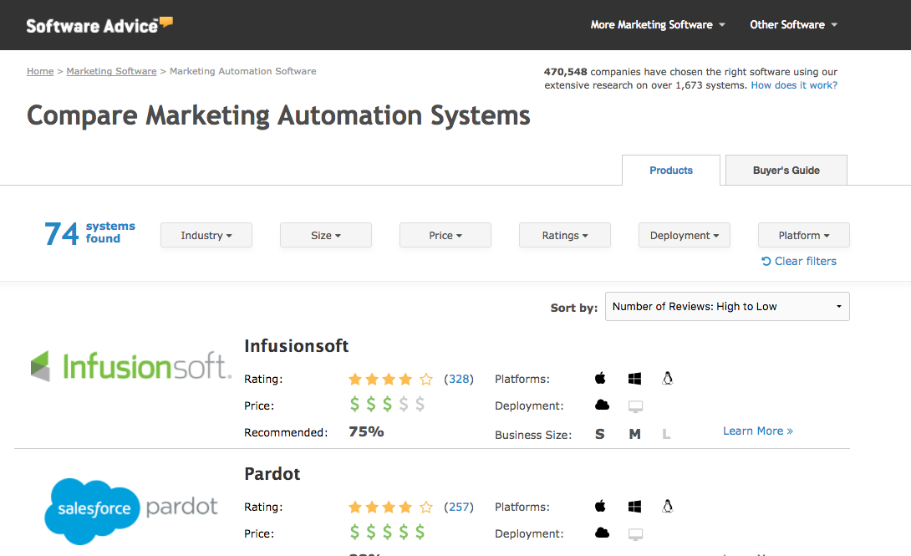The image size is (911, 556).
Task: Click the Linux penguin icon for Pardot
Action: (667, 507)
